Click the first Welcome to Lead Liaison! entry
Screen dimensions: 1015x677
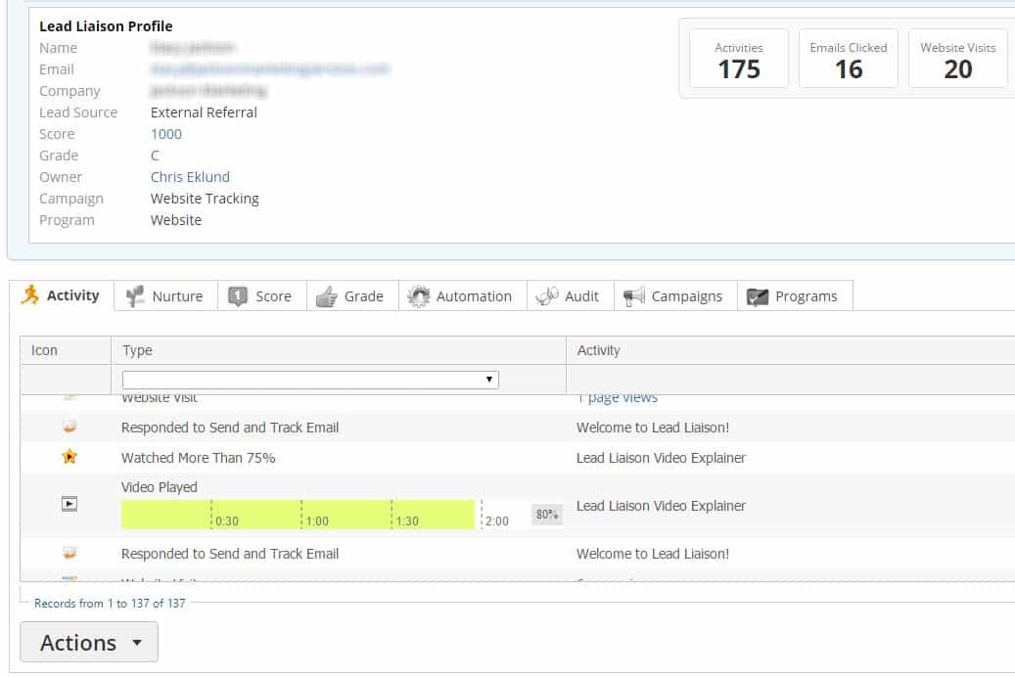(653, 428)
